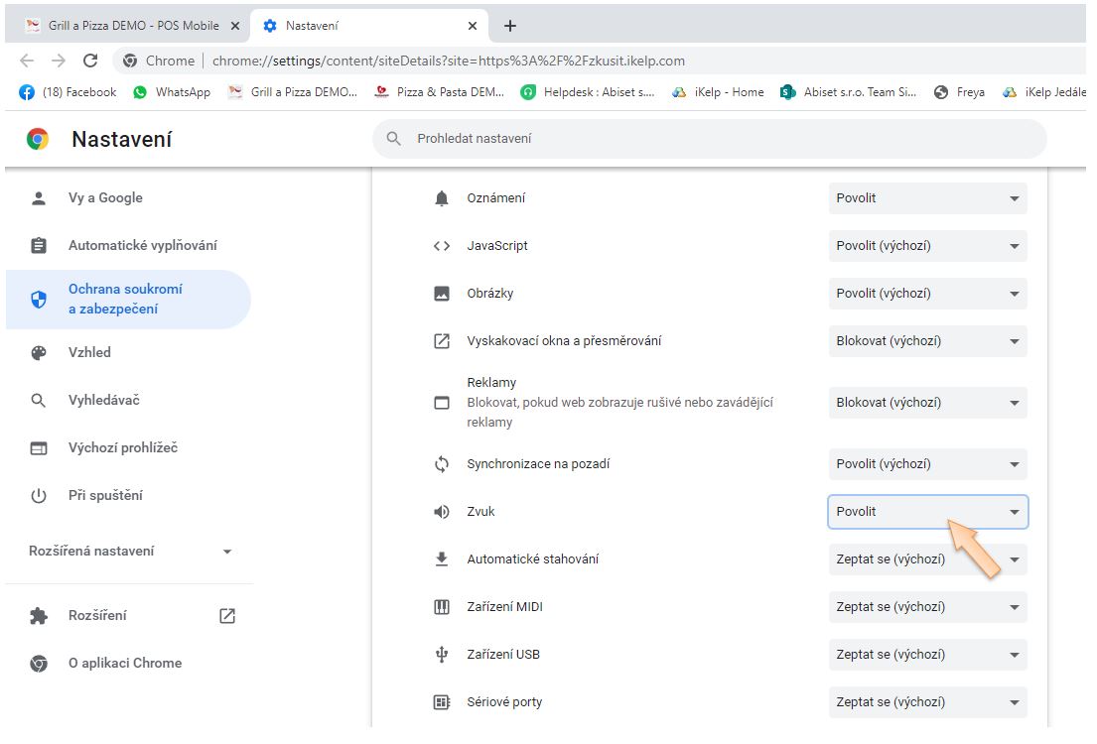Select Vzhled in settings sidebar
The width and height of the screenshot is (1097, 744).
click(89, 352)
